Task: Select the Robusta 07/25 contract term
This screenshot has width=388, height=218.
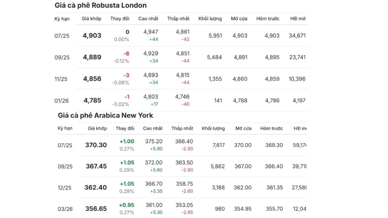Action: click(x=62, y=36)
